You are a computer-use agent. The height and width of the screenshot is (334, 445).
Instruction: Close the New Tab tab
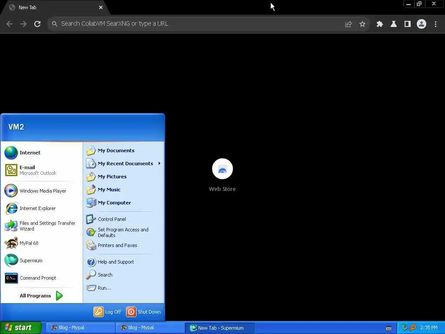(x=101, y=7)
